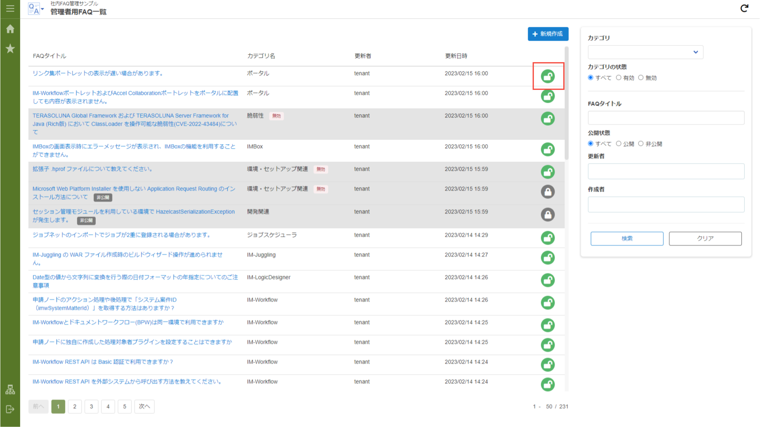Toggle publish lock for TERASOLUNA row

click(548, 119)
